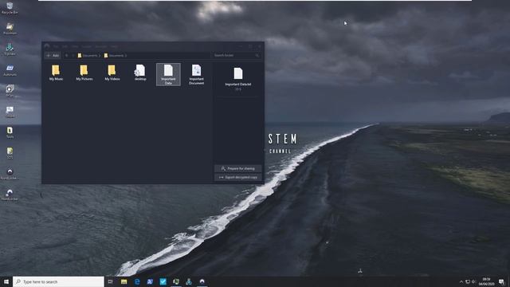Open the Recycle Bin desktop icon
The image size is (510, 287).
point(10,8)
